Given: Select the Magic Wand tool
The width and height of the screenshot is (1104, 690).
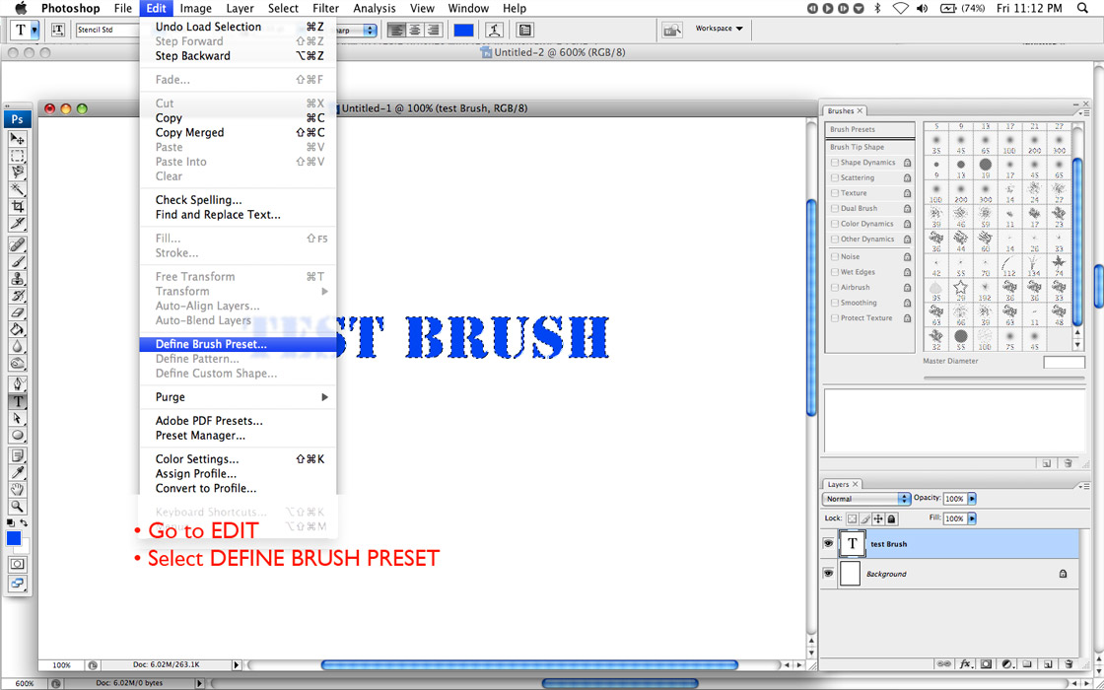Looking at the screenshot, I should tap(18, 189).
